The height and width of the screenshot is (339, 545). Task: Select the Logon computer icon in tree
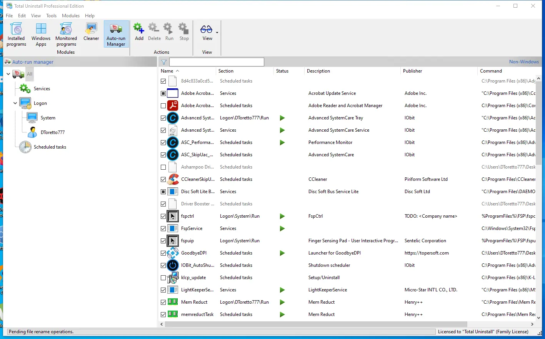pos(25,103)
